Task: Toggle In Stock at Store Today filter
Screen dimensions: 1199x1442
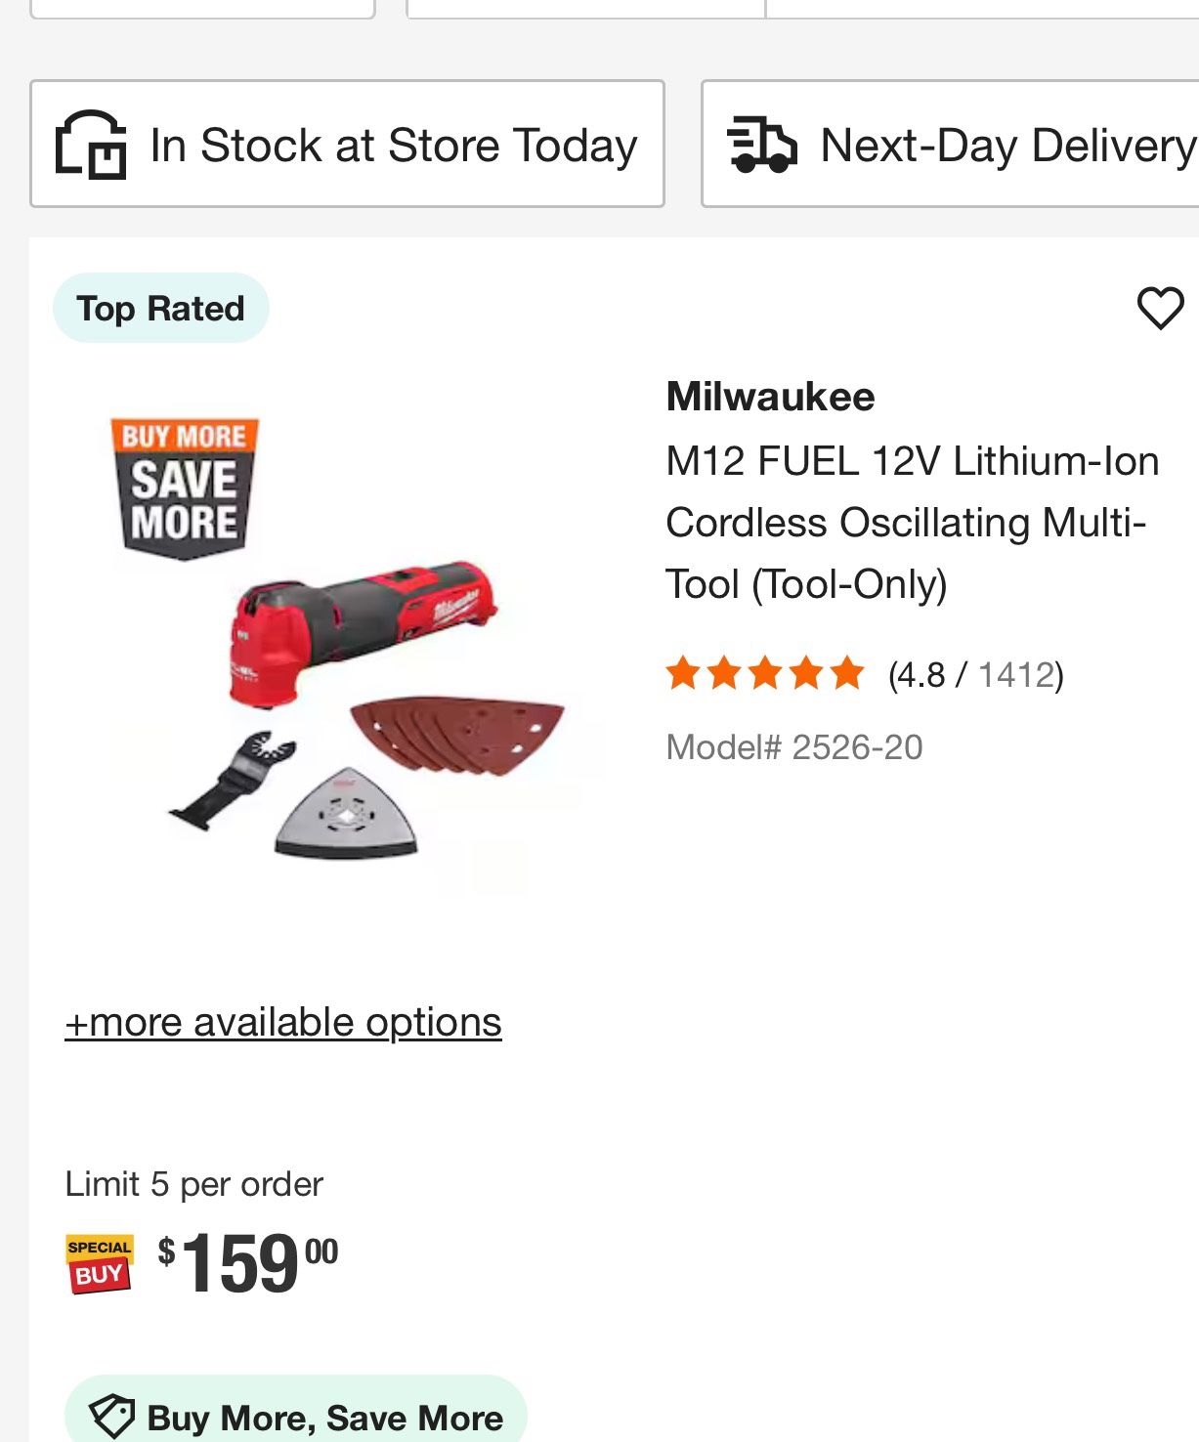Action: point(347,145)
